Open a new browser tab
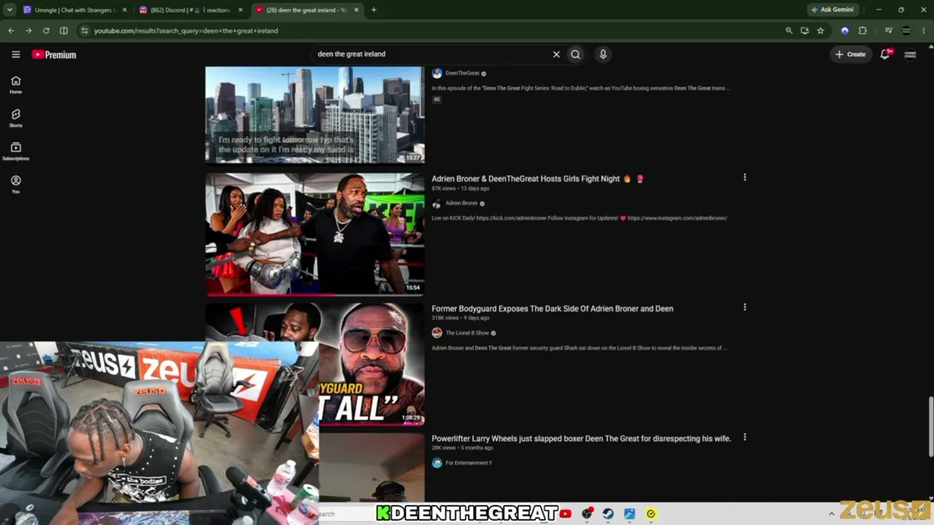The height and width of the screenshot is (525, 934). (x=374, y=10)
